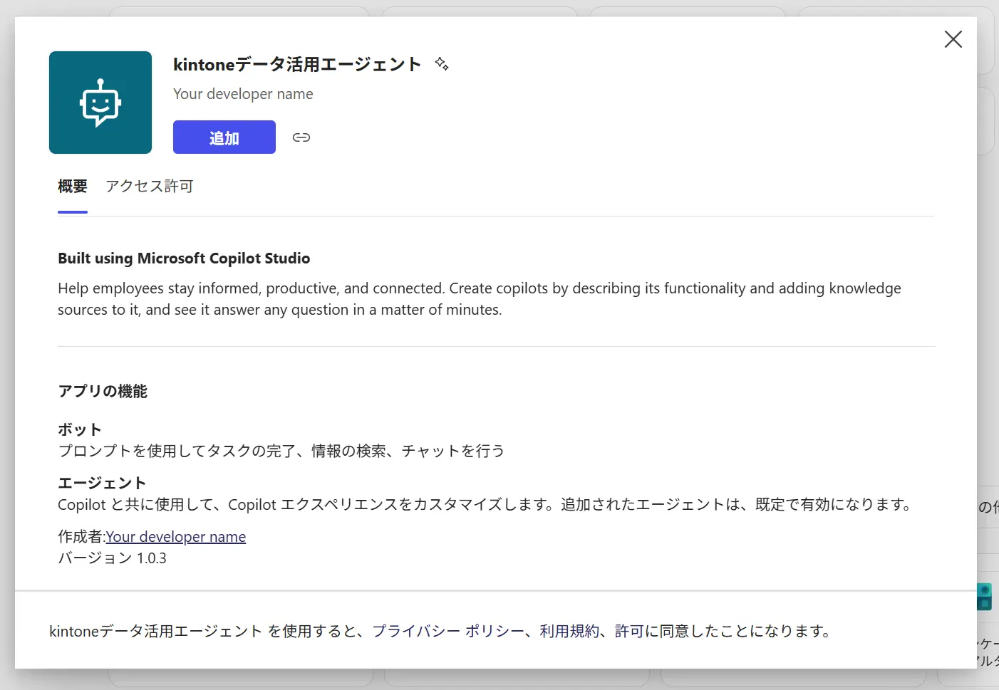Click the 許可 link in the footer
Screen dimensions: 999x690
point(629,631)
